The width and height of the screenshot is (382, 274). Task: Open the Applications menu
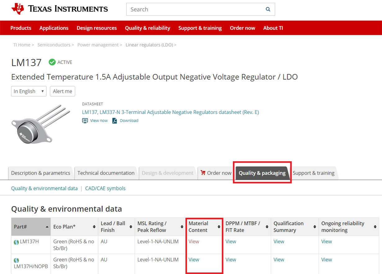(54, 28)
